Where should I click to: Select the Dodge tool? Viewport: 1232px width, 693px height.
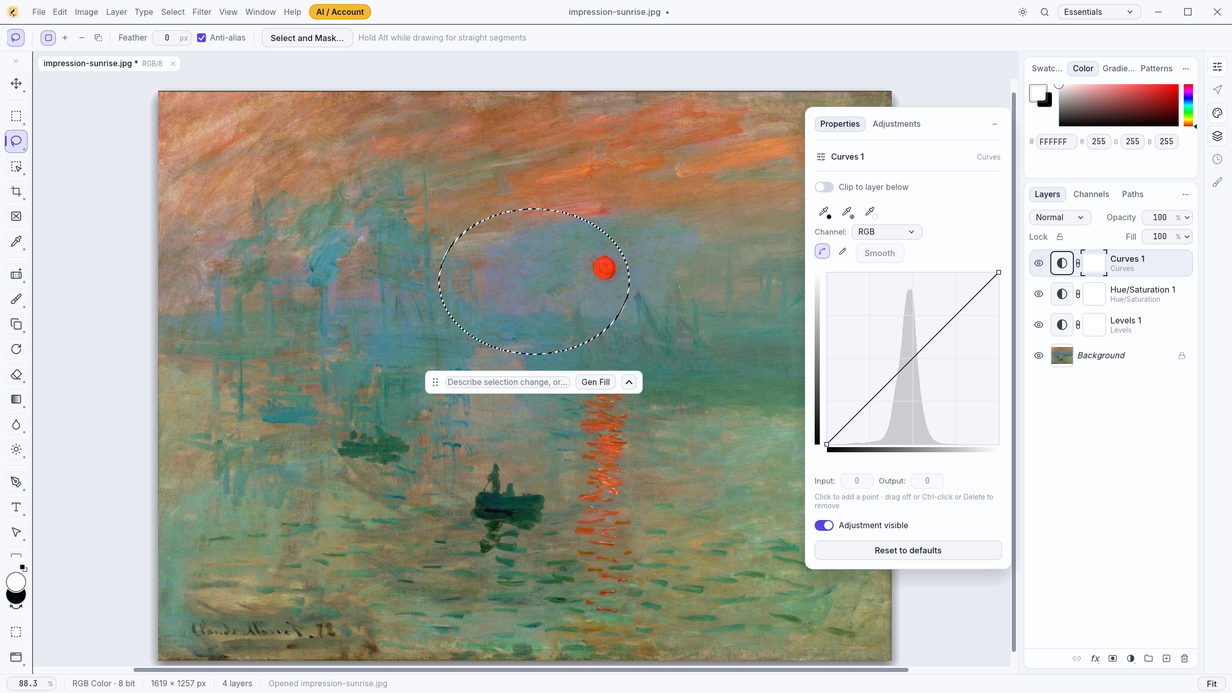(16, 449)
